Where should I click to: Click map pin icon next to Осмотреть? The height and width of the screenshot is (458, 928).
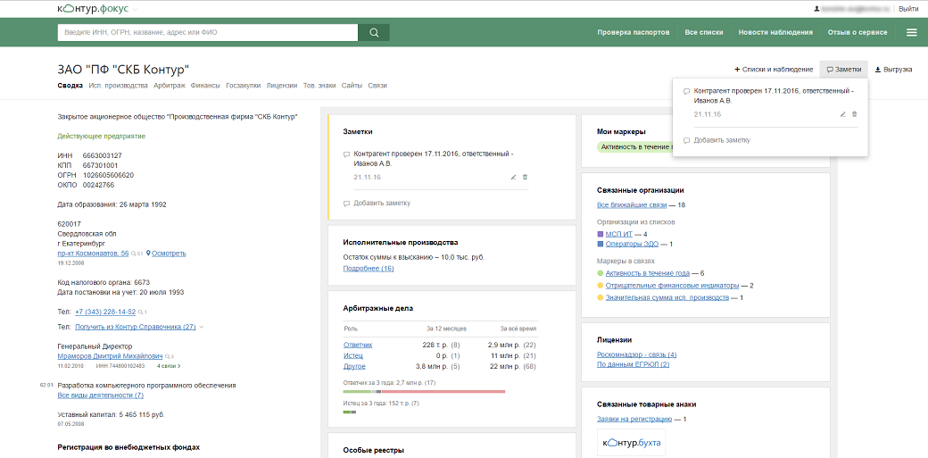(x=148, y=254)
